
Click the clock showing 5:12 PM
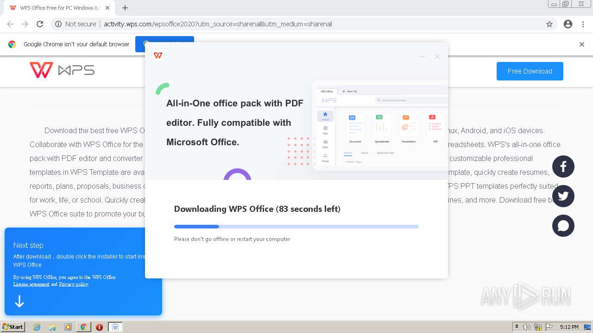(569, 327)
